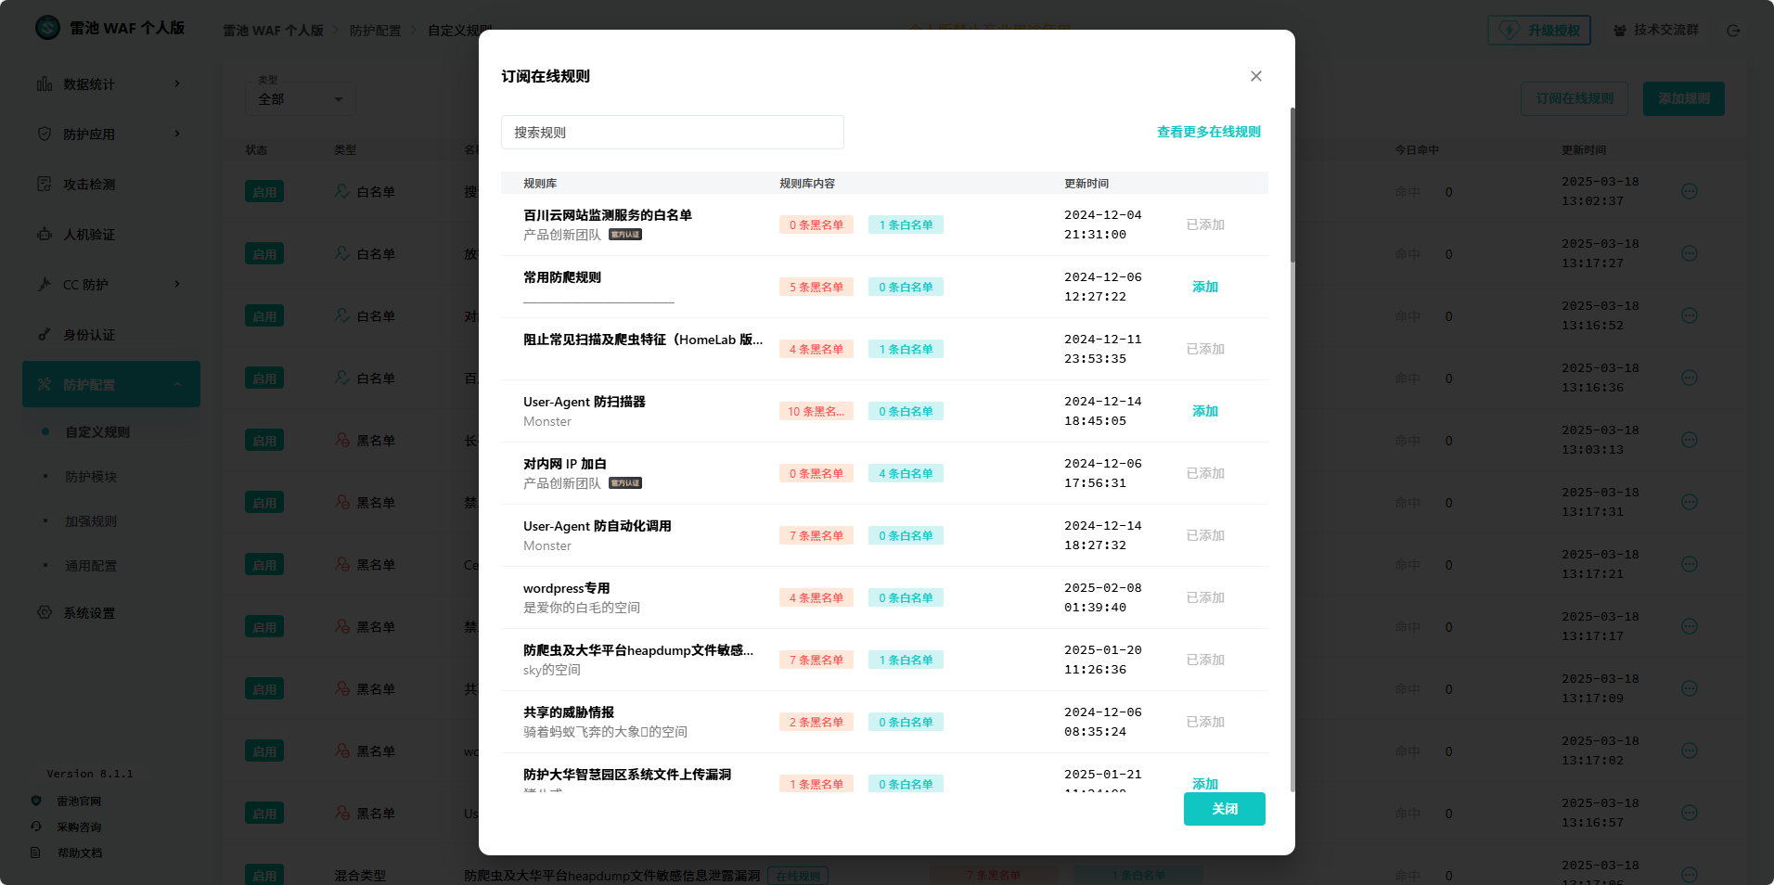Click 10 条黑名单 tag of User-Agent 防扫描器
Screen dimensions: 1774x885
[x=816, y=411]
